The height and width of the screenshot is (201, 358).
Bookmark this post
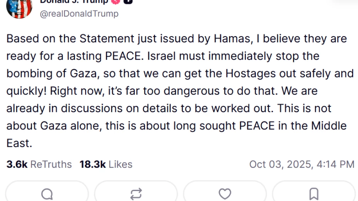click(x=314, y=194)
